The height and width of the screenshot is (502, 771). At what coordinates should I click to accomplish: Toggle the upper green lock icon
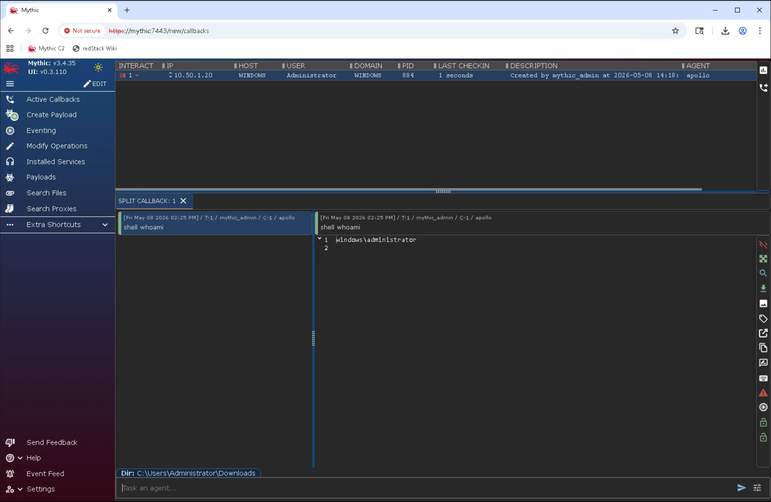tap(763, 423)
